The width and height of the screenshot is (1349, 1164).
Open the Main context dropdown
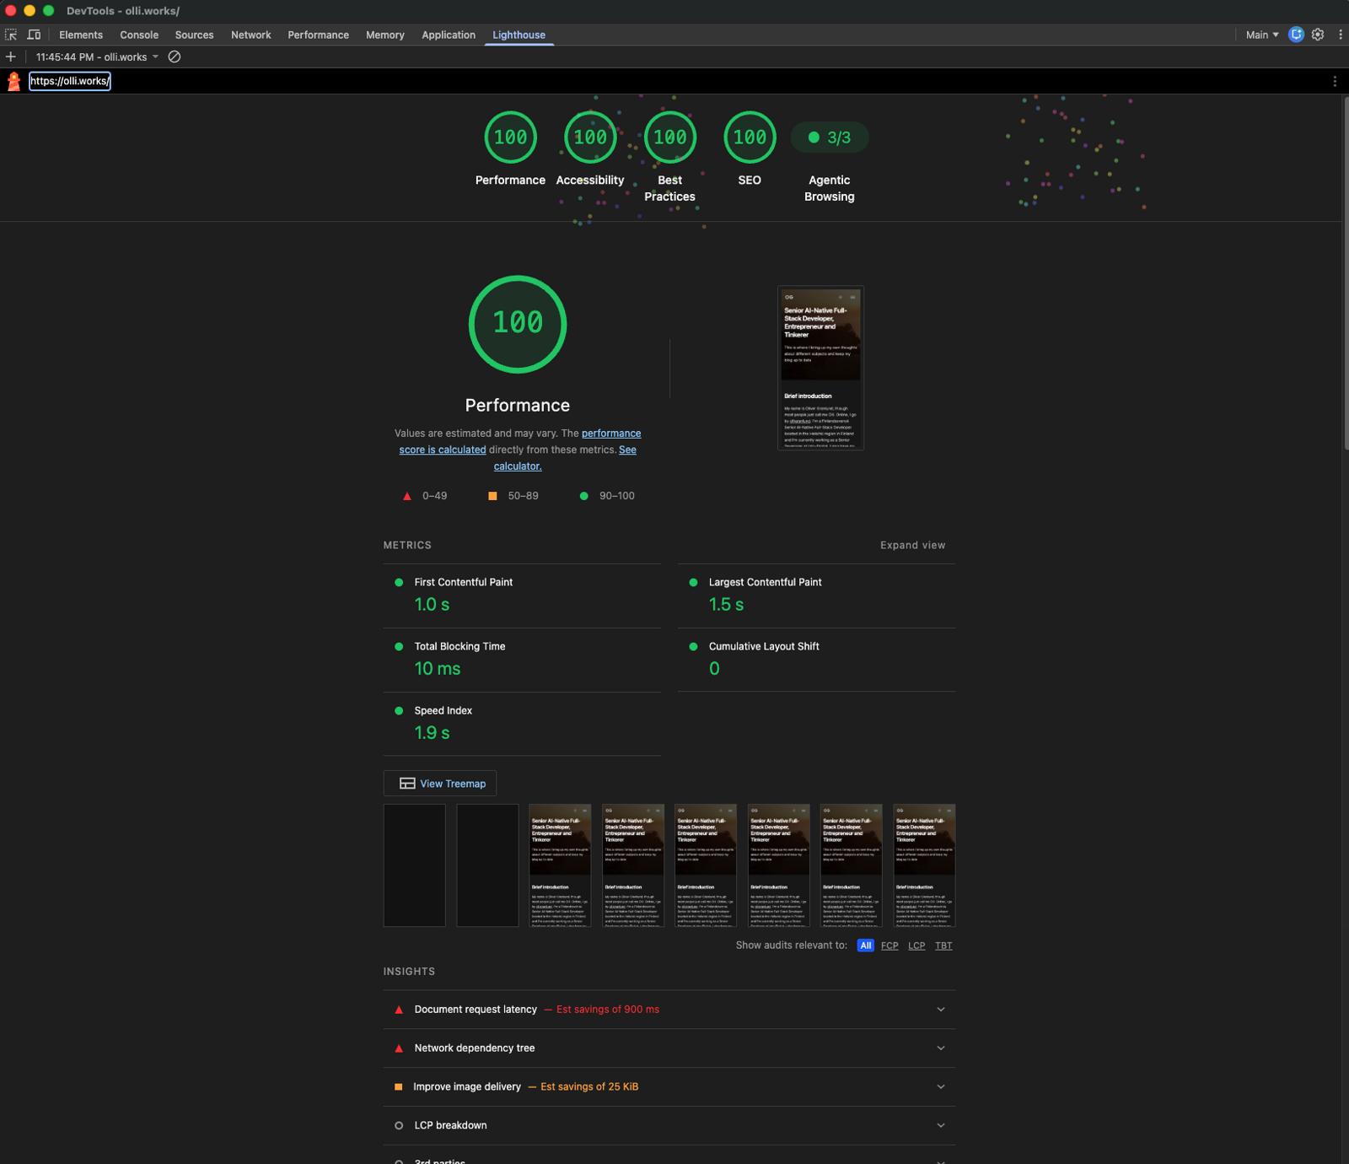tap(1262, 35)
